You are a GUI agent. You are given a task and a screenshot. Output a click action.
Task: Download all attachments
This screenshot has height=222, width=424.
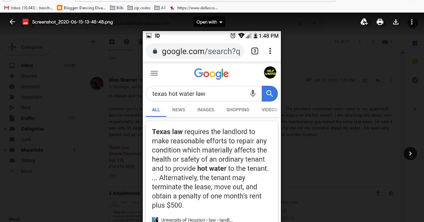pos(378,193)
